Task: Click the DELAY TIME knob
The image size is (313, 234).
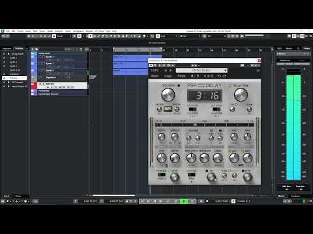Action: pyautogui.click(x=241, y=95)
